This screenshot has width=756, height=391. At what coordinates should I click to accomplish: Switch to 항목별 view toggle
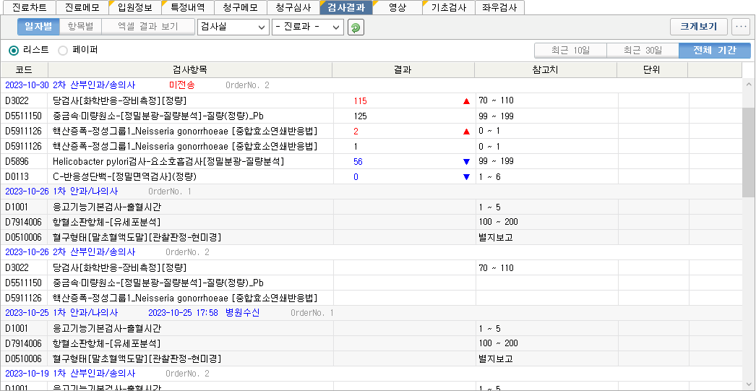coord(80,27)
